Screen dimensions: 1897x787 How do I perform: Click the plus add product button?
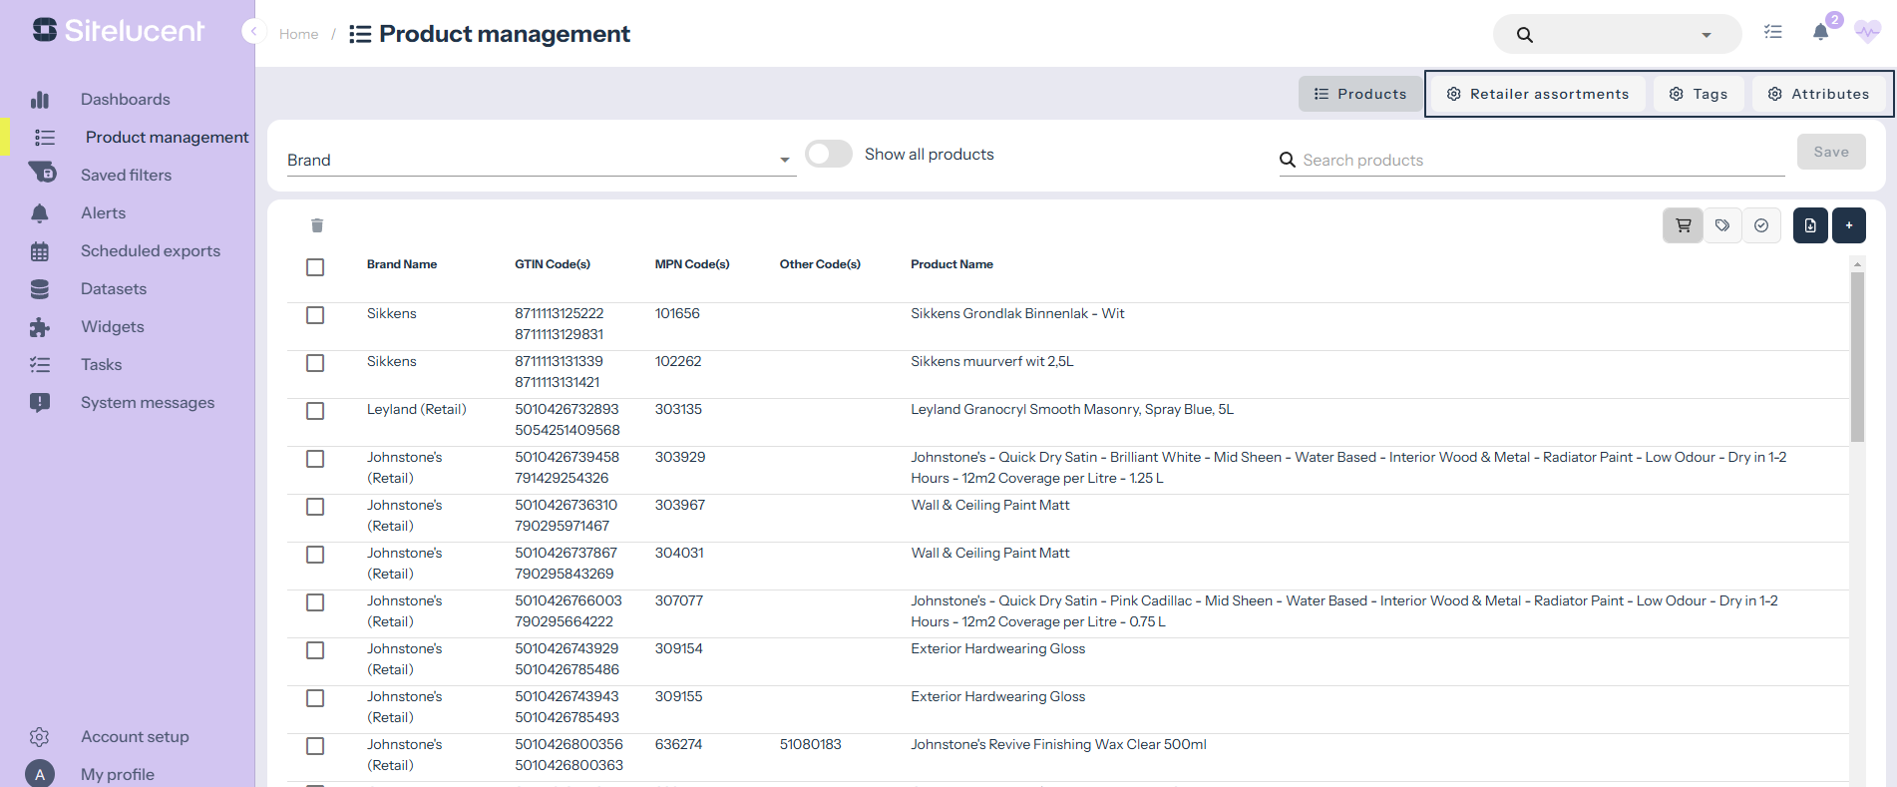[1849, 225]
